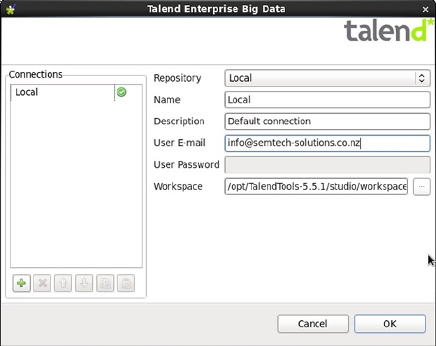Click the green checkmark beside Local connection

122,92
